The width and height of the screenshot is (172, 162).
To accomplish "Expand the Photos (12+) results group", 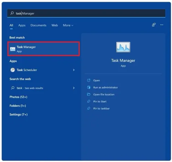I will [x=18, y=97].
